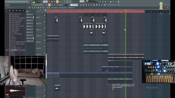The height and width of the screenshot is (98, 175).
Task: Select Pattern 5 in picker
Action: pos(30,26)
